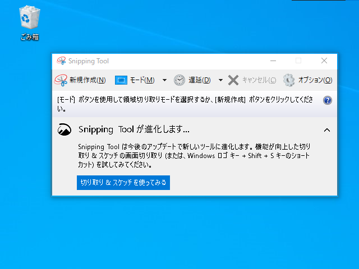
Task: Click the 遅延(D) clock button
Action: [192, 80]
